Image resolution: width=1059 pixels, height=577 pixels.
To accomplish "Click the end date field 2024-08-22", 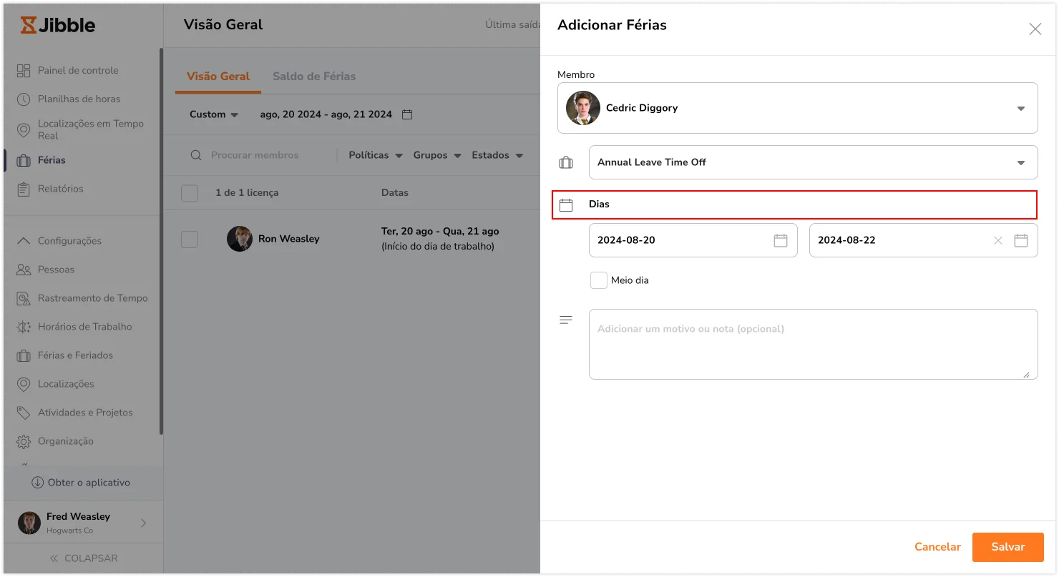I will [x=923, y=240].
